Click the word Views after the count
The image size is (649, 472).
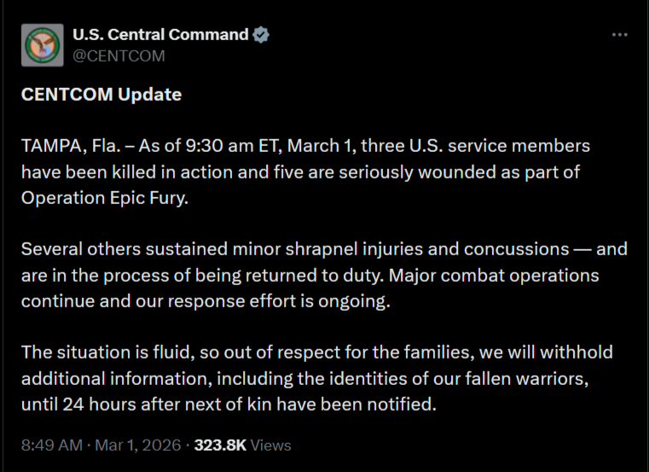tap(271, 446)
